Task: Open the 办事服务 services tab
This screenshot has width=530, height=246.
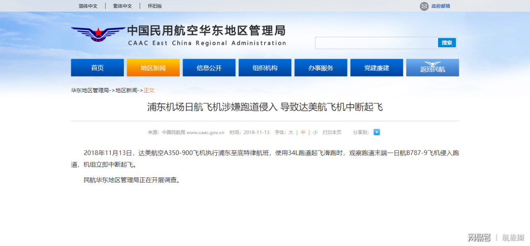Action: 321,68
